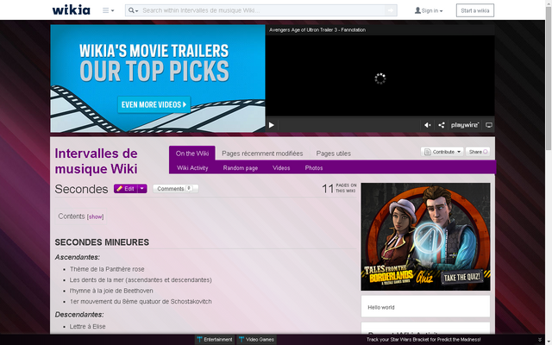Click the 'Ascendantes:' subheading
The height and width of the screenshot is (345, 552).
pos(78,257)
